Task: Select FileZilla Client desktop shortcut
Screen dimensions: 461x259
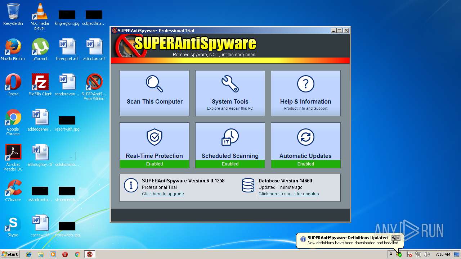Action: 40,85
